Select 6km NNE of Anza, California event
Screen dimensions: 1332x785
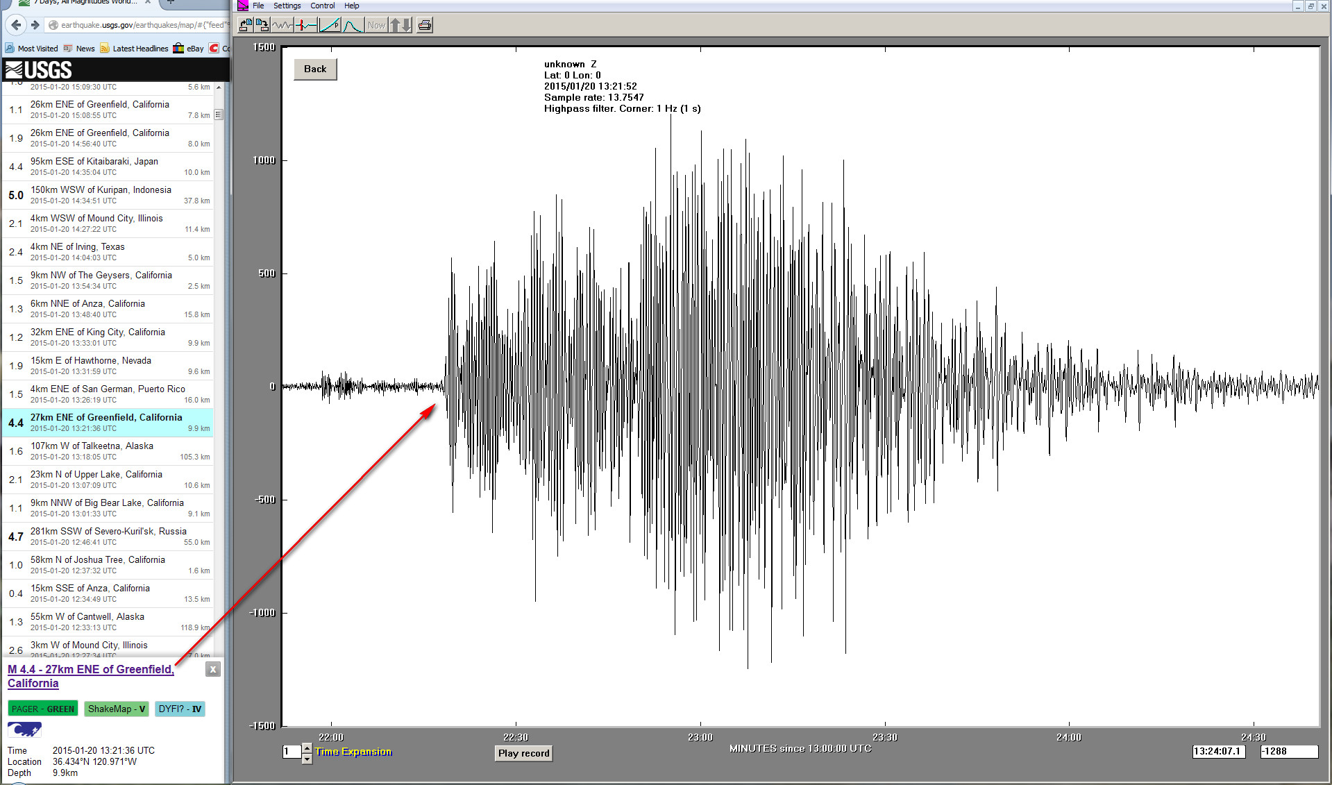[108, 309]
